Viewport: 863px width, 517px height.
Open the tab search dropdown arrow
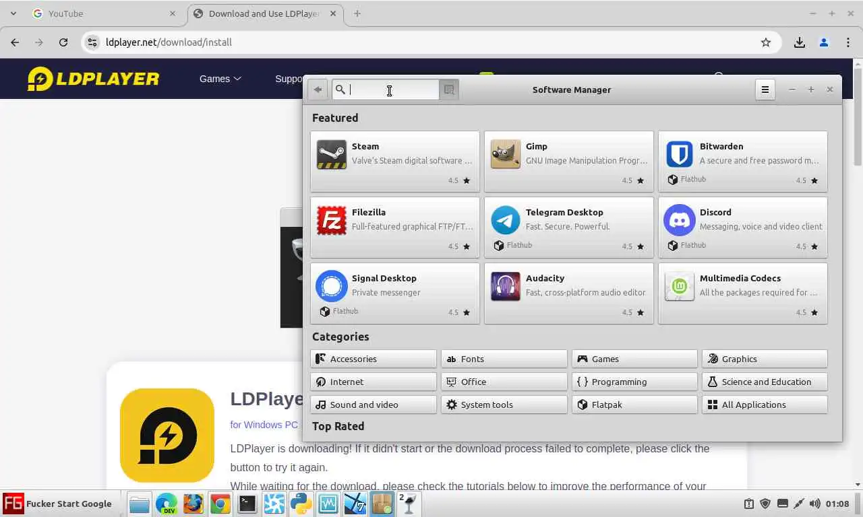(x=13, y=13)
